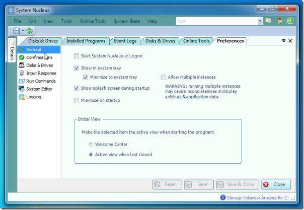The height and width of the screenshot is (210, 304).
Task: Click the System Nucleus title bar icon
Action: pos(11,10)
